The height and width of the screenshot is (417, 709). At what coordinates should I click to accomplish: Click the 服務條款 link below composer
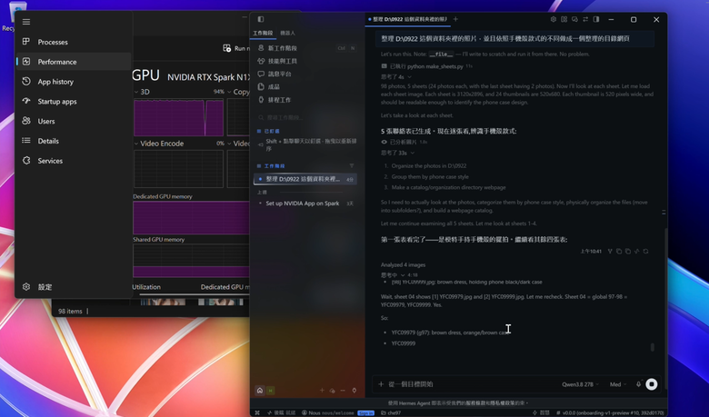(x=474, y=403)
